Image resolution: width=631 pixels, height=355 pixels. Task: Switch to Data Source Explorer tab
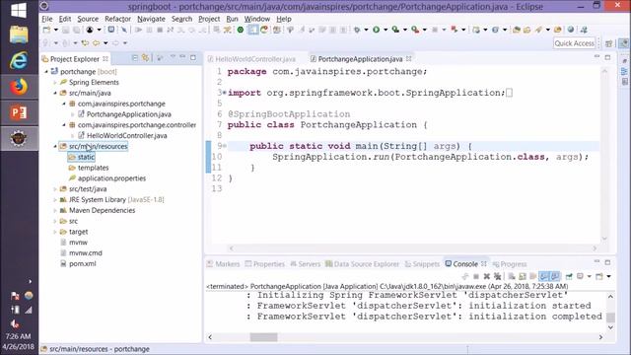tap(362, 264)
